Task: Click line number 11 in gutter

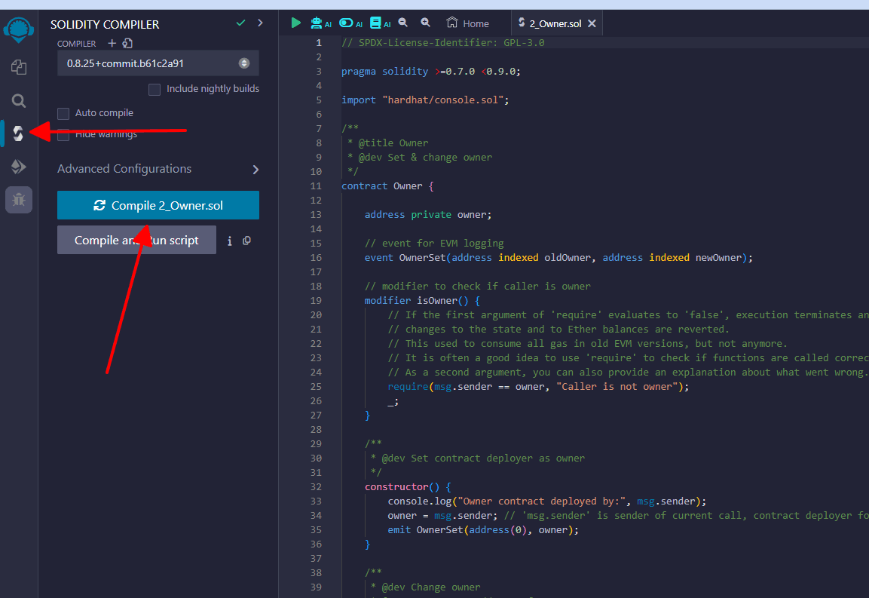Action: pos(316,186)
